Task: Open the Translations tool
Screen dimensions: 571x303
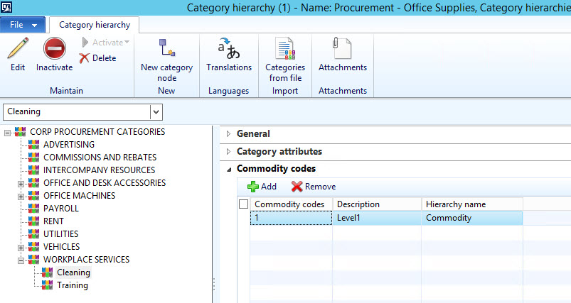Action: [229, 50]
